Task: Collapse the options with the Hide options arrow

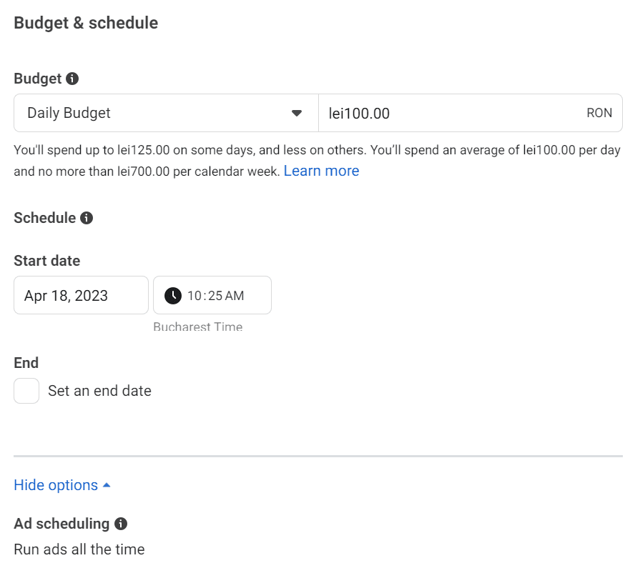Action: pyautogui.click(x=107, y=484)
